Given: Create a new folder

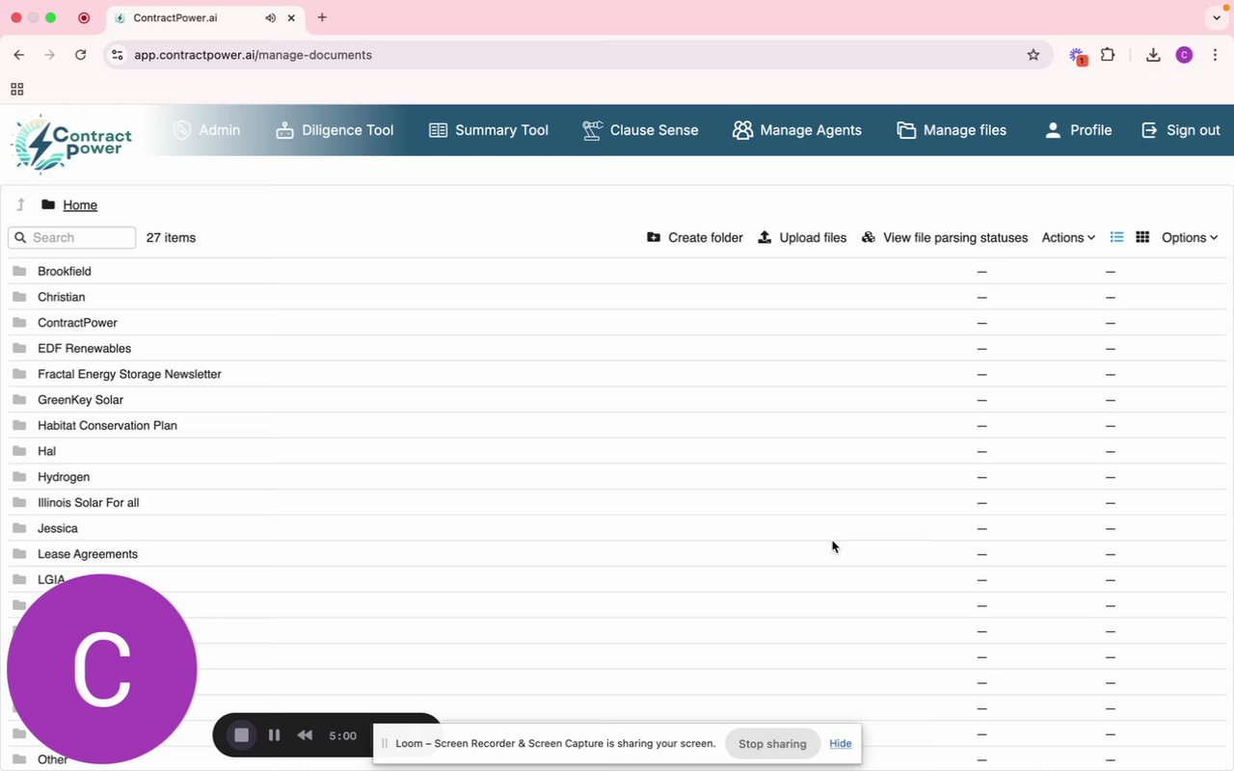Looking at the screenshot, I should click(695, 238).
